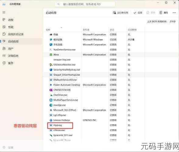Click the RtkAudUService64.exe icon
This screenshot has width=179, height=152.
pos(51,80)
